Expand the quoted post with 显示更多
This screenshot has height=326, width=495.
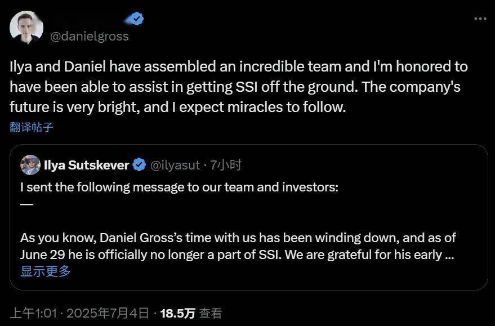(x=46, y=271)
